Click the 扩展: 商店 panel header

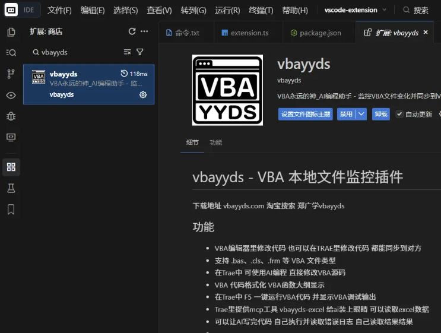click(x=46, y=31)
